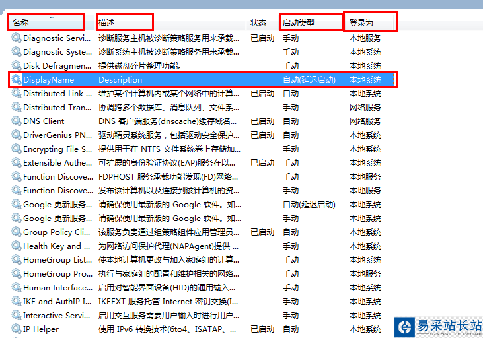
Task: Select Disk Defragmen... service name
Action: point(57,66)
